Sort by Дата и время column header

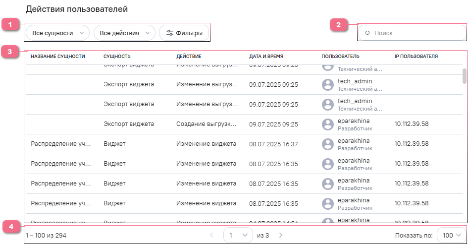[x=266, y=57]
